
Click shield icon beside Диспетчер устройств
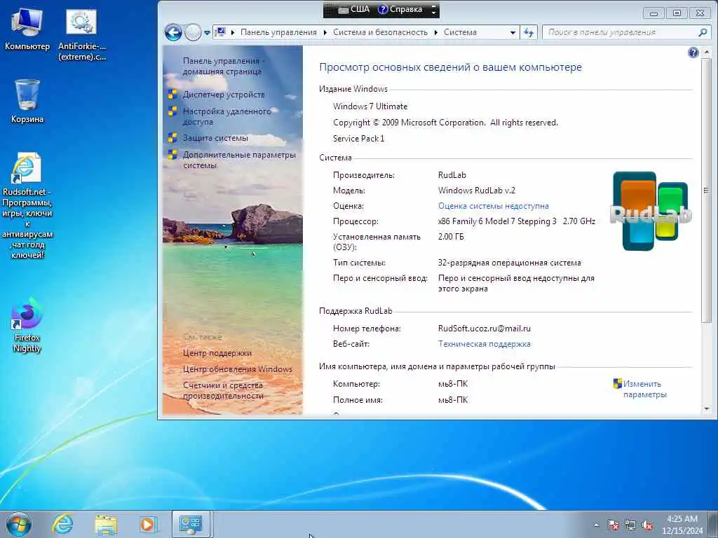click(172, 95)
